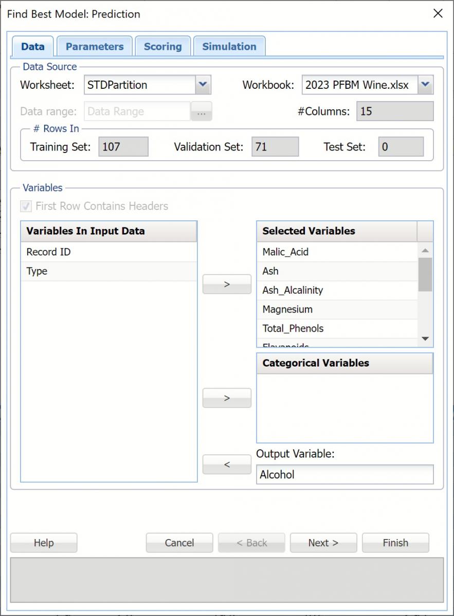Click the scroll-up arrow in Selected Variables list

425,250
